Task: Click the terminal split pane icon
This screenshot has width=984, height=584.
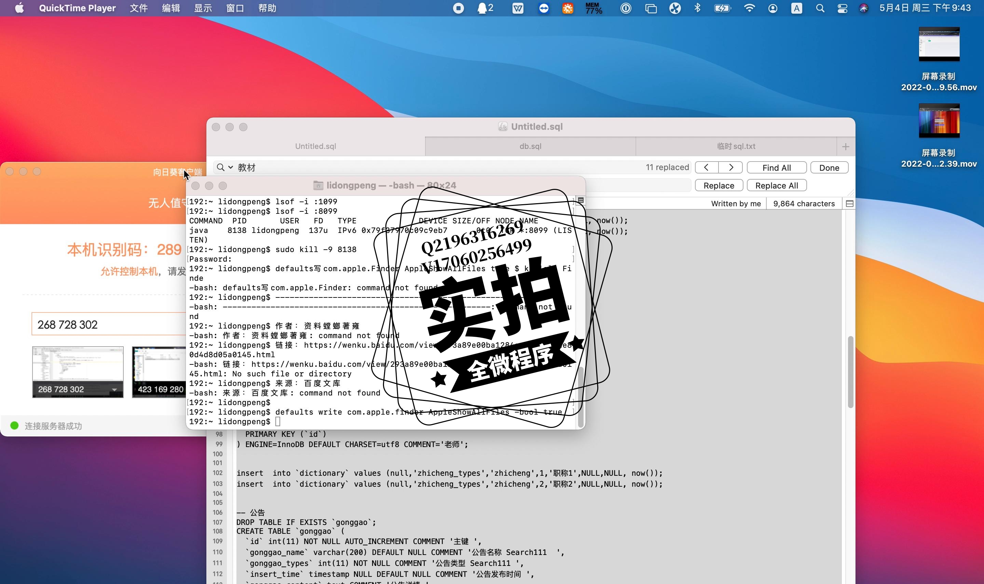Action: pyautogui.click(x=580, y=200)
